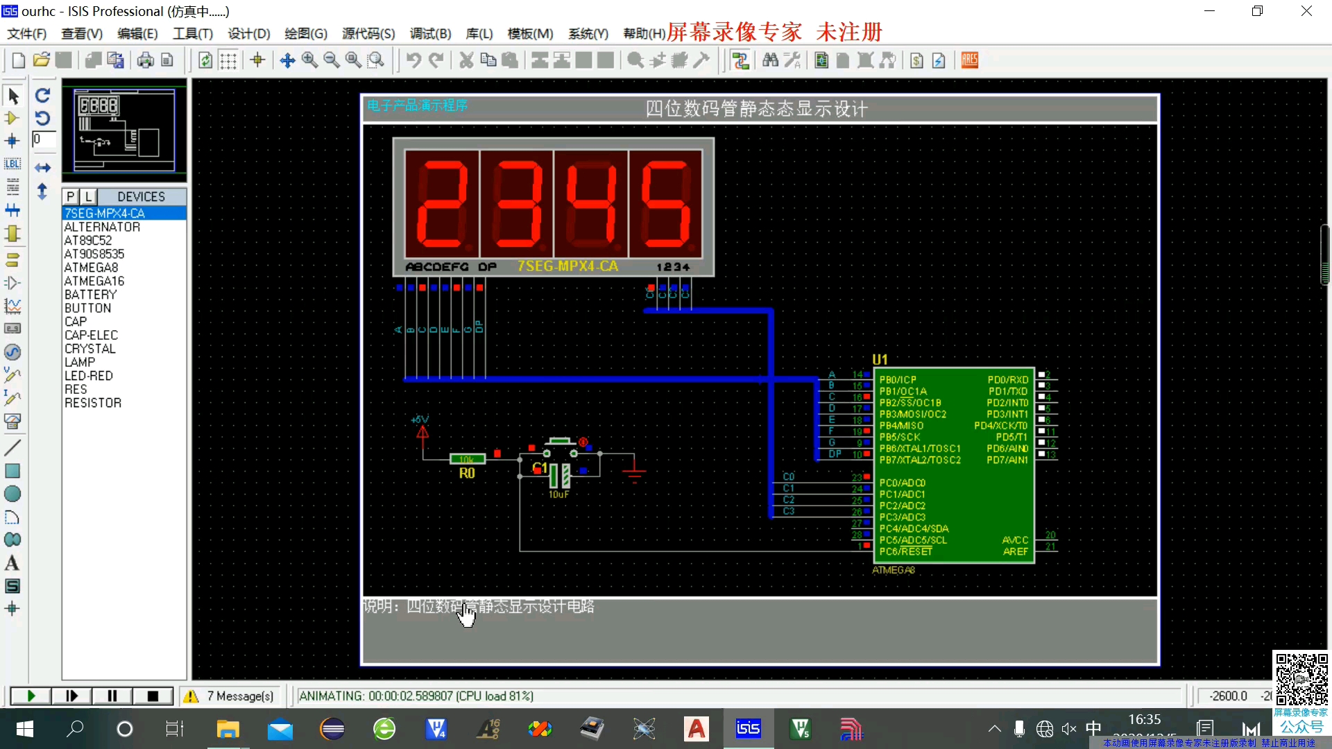Click the zoom in toolbar icon
Screen dimensions: 1332x749
(309, 60)
